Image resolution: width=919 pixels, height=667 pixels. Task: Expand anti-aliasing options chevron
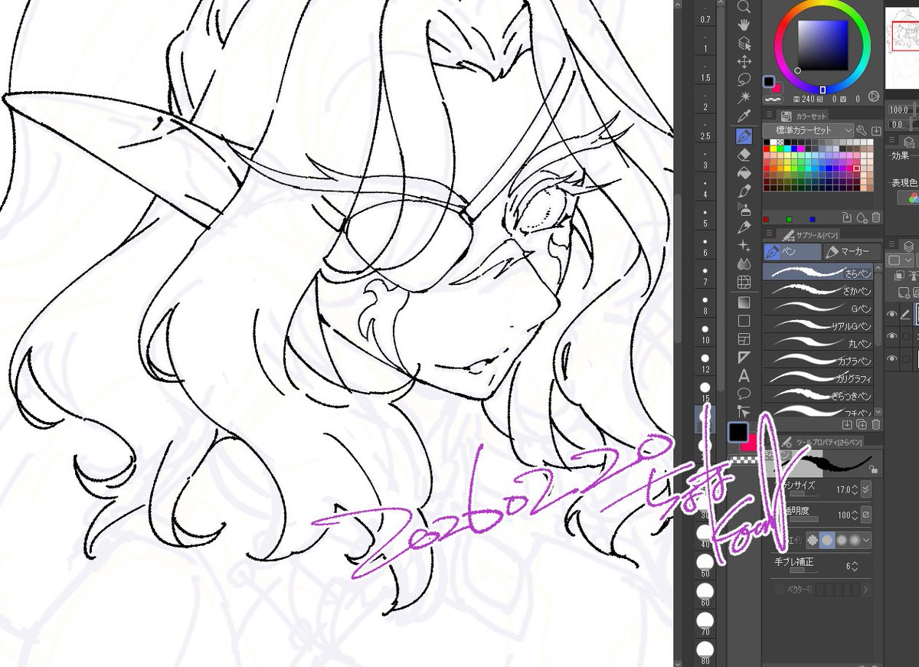coord(867,541)
